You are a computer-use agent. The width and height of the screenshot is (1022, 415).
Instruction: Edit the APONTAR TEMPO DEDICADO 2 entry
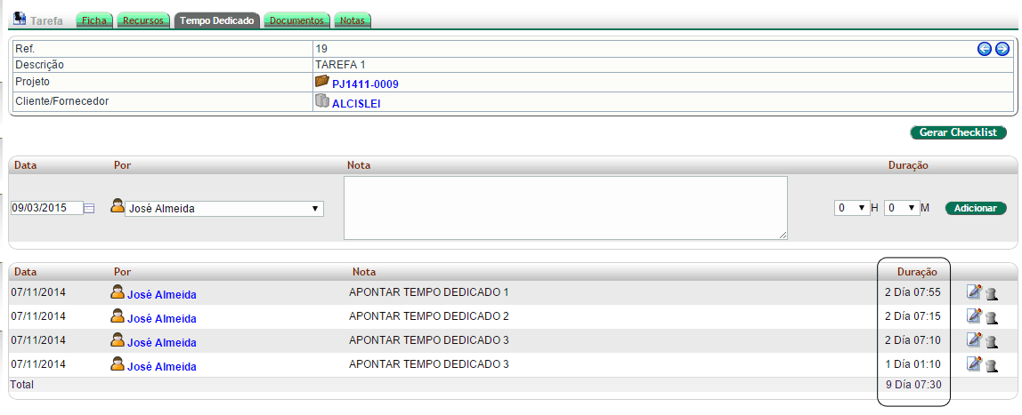[x=974, y=316]
